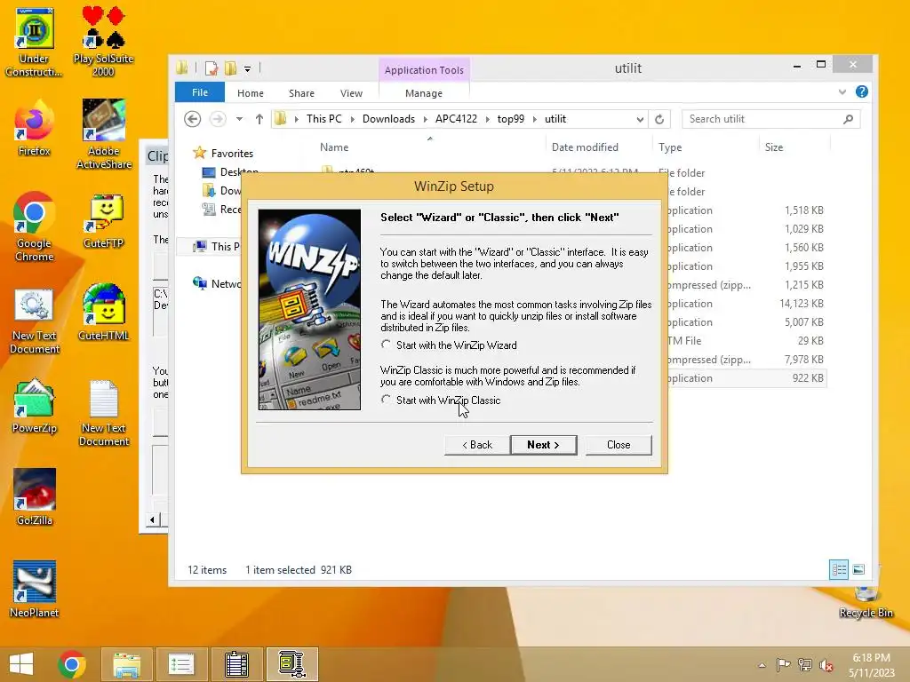Screen dimensions: 910x682
Task: Click top99 in the address breadcrumb
Action: coord(511,119)
